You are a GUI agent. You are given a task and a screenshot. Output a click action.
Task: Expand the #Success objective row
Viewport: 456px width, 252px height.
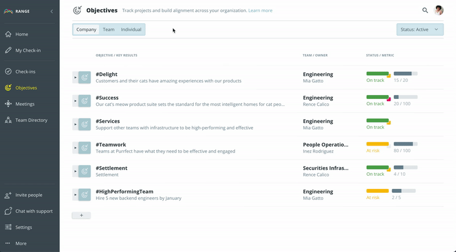[x=75, y=101]
